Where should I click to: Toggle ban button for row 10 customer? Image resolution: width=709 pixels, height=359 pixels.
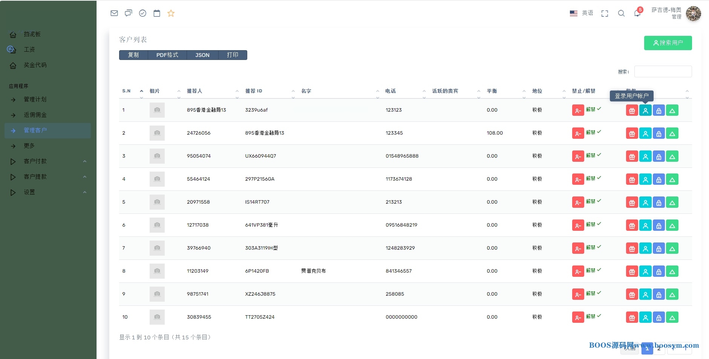coord(578,318)
